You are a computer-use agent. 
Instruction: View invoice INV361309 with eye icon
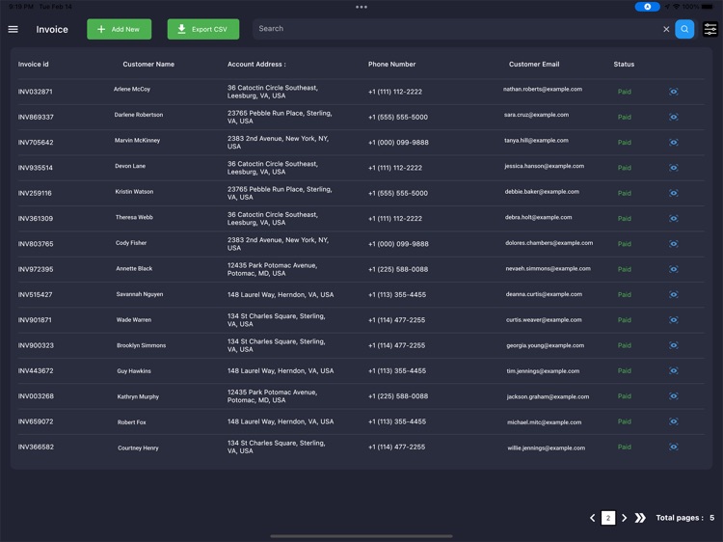click(x=673, y=218)
